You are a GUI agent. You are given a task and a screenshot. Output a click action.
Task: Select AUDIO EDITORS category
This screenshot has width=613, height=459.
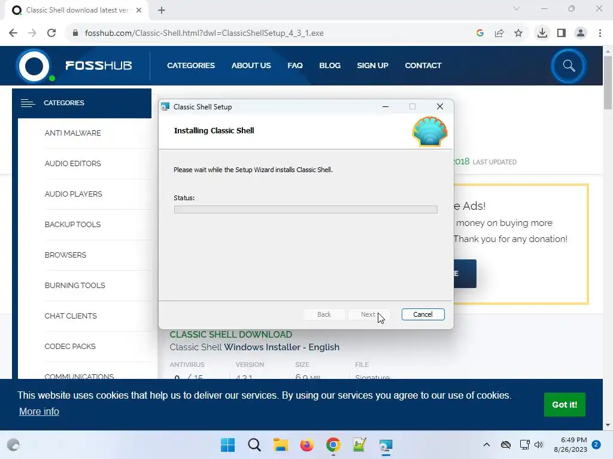click(72, 164)
